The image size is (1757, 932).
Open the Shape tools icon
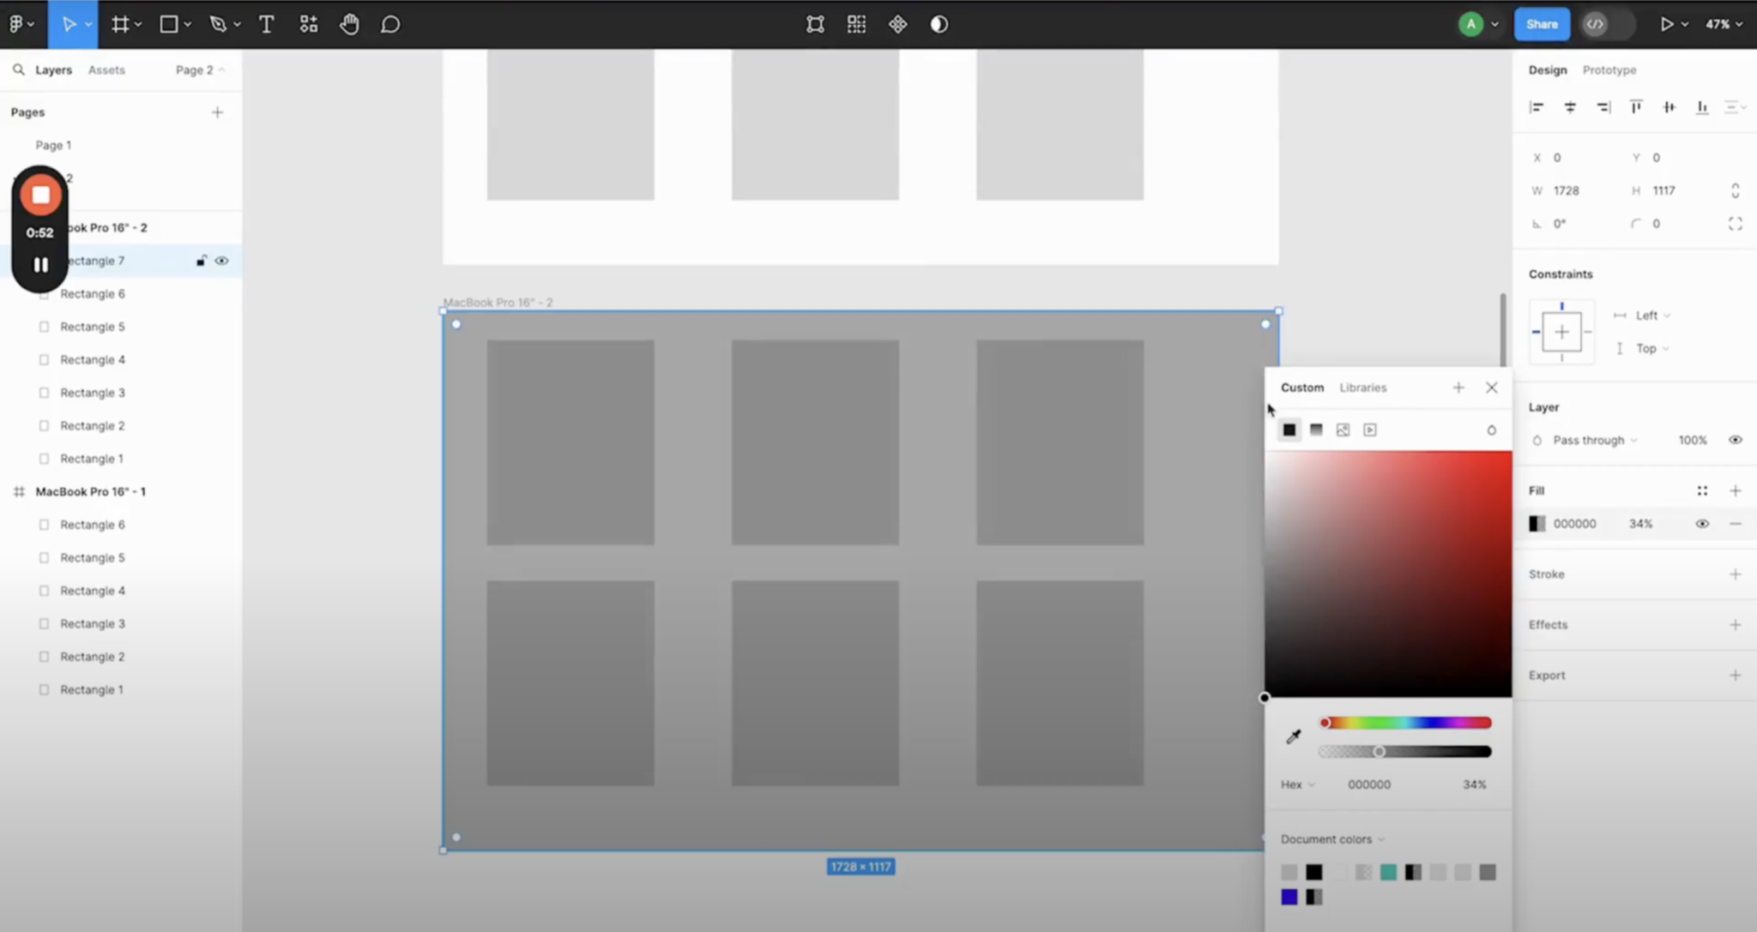pyautogui.click(x=168, y=24)
